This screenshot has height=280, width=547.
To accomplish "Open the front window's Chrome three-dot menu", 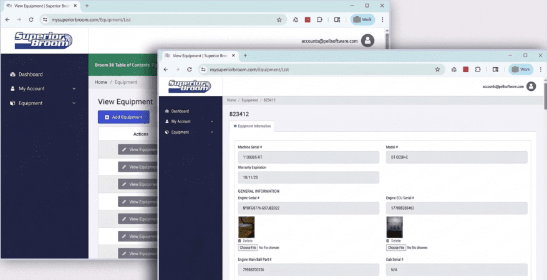I will 541,69.
